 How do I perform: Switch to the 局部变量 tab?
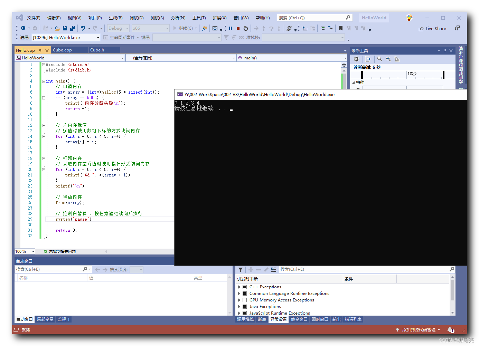[x=45, y=319]
